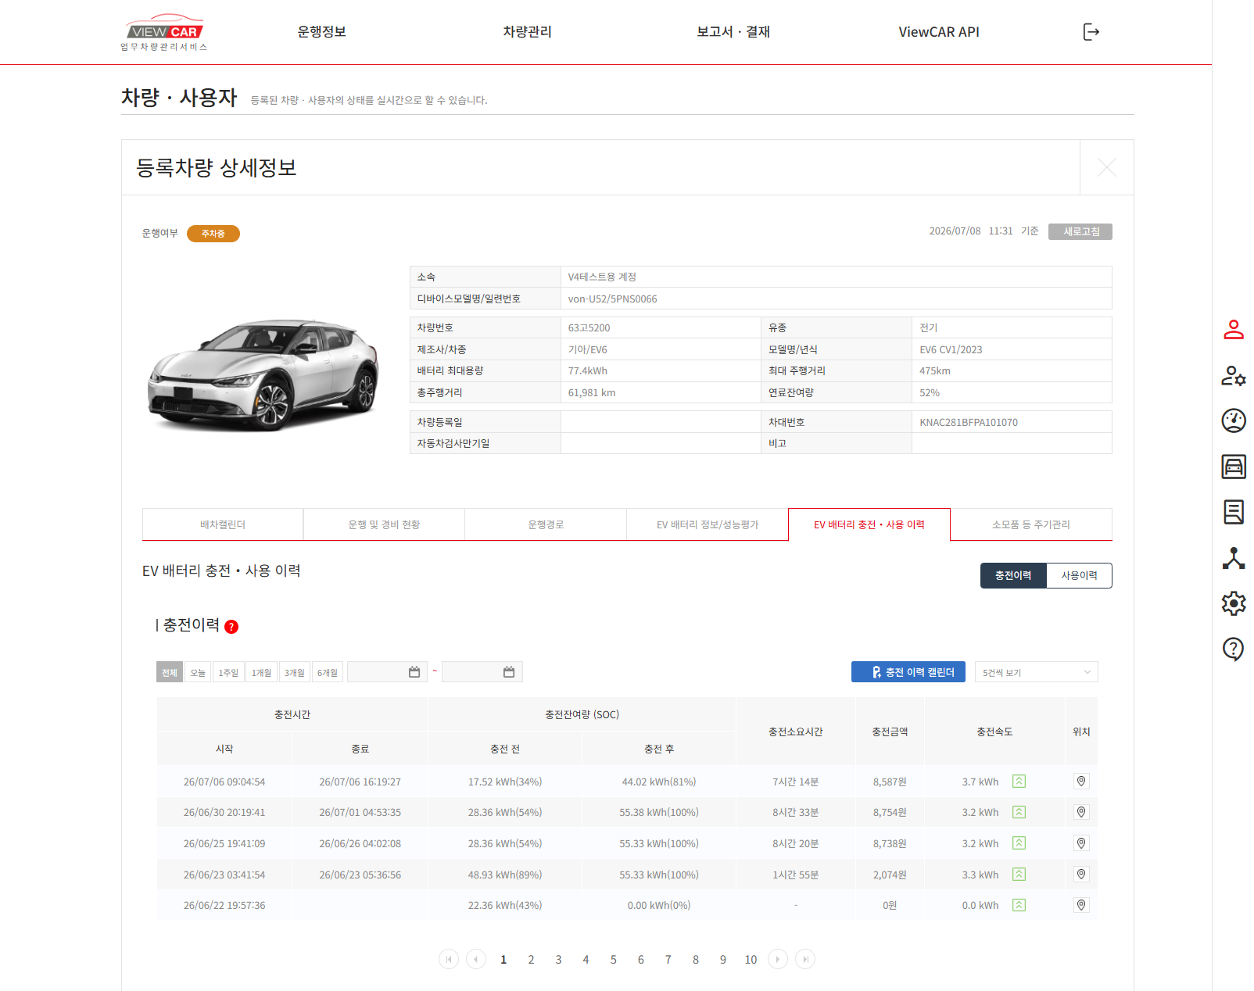The image size is (1254, 991).
Task: Open the organization tree sidebar icon
Action: tap(1234, 558)
